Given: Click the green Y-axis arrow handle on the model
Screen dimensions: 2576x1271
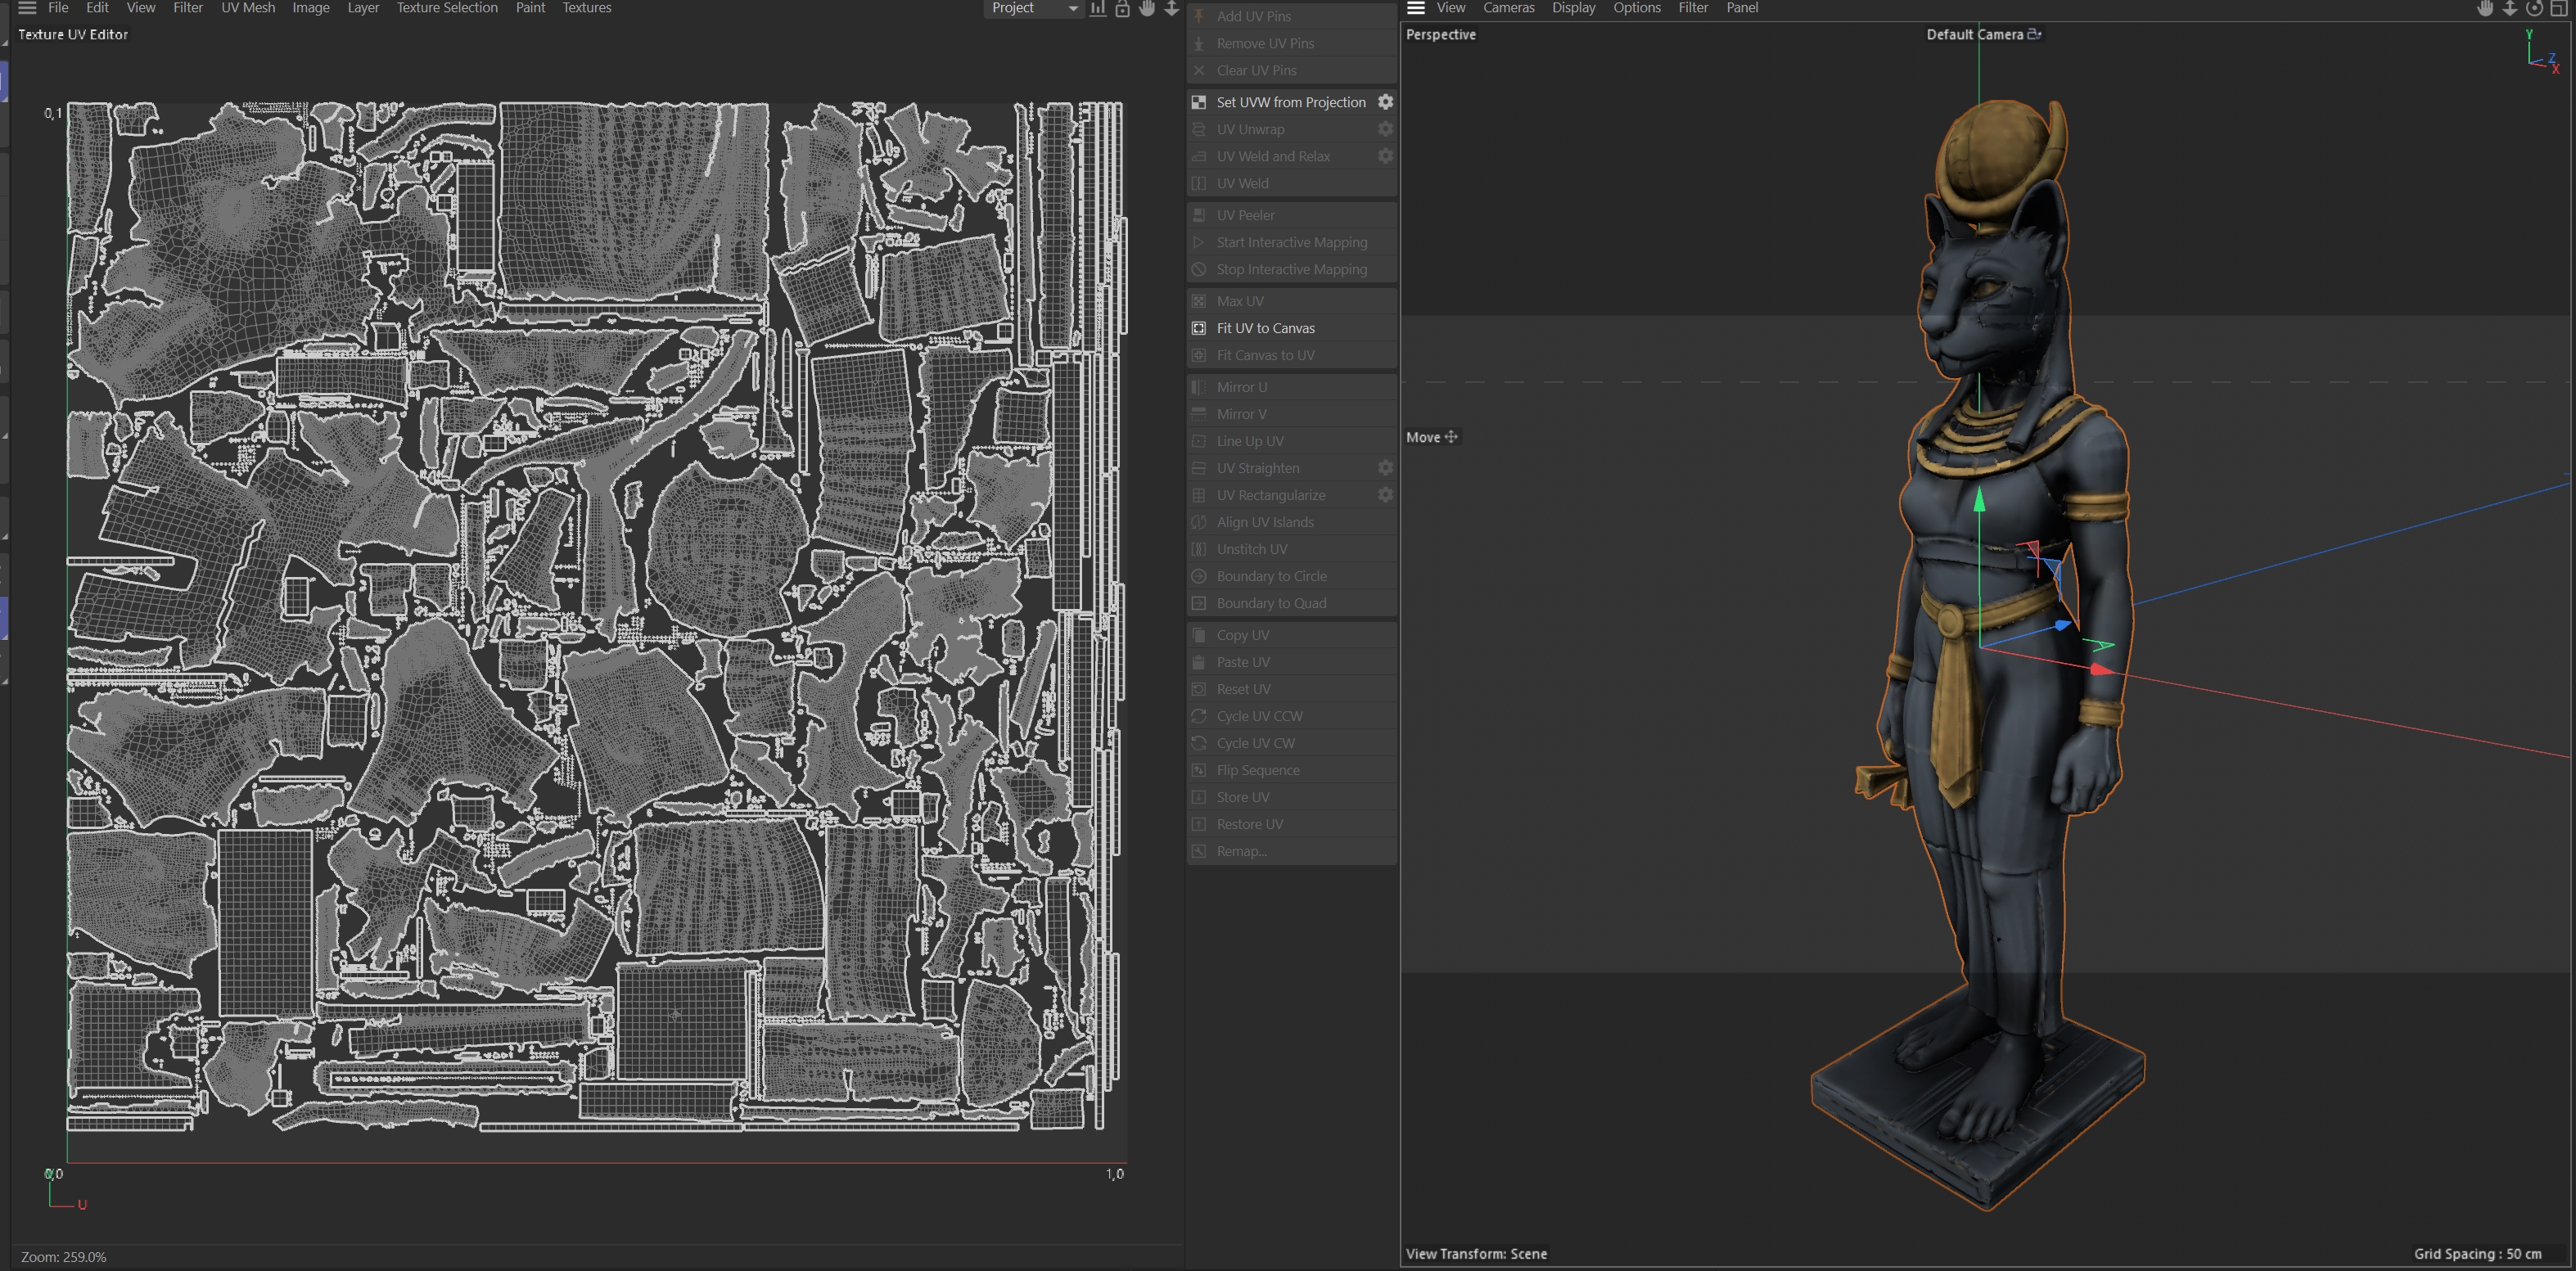Looking at the screenshot, I should click(x=1978, y=500).
